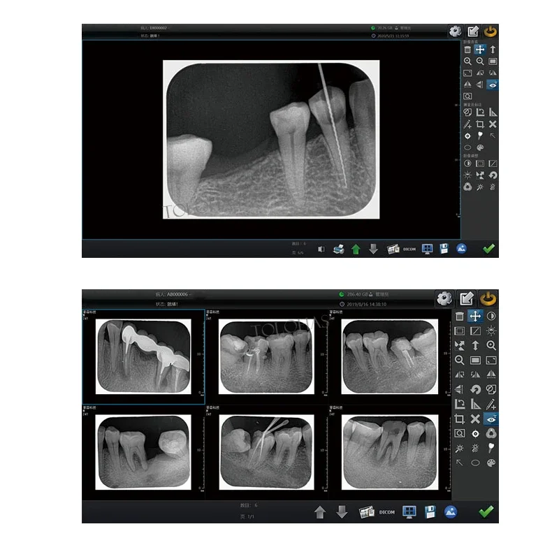The width and height of the screenshot is (559, 559).
Task: Click the edit/export icon in upper window
Action: pos(473,31)
